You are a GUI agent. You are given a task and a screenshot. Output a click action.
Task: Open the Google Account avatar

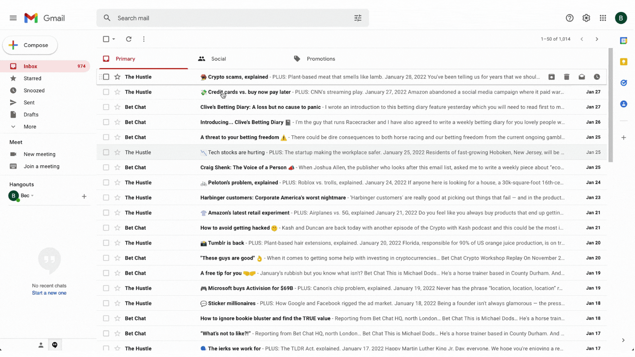pos(621,18)
